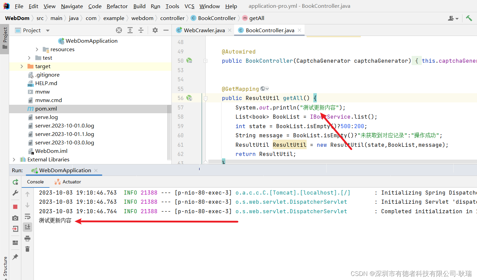
Task: Open the VCS menu
Action: click(x=189, y=6)
